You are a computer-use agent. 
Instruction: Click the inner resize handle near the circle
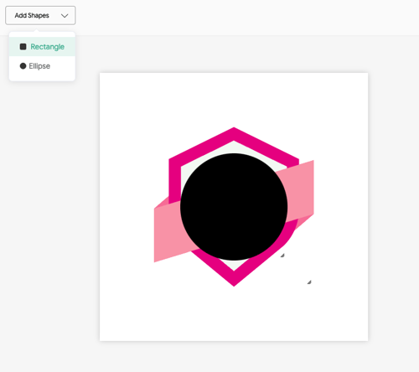click(x=282, y=255)
